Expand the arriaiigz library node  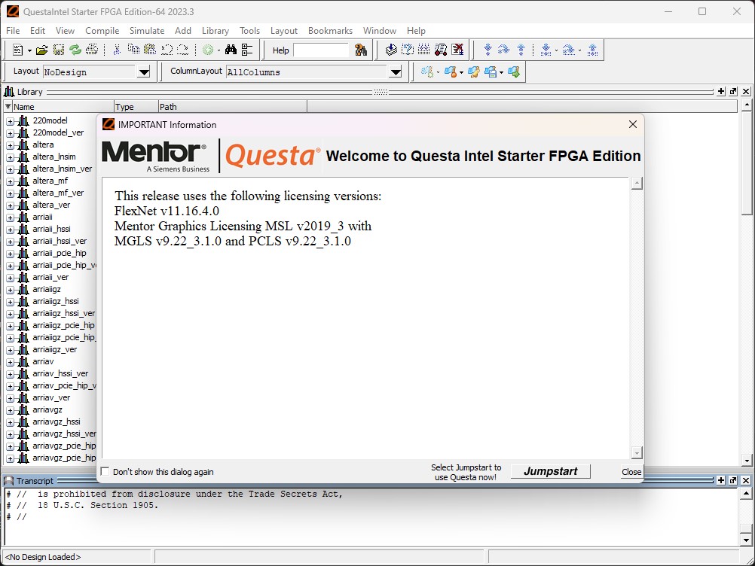click(x=10, y=290)
